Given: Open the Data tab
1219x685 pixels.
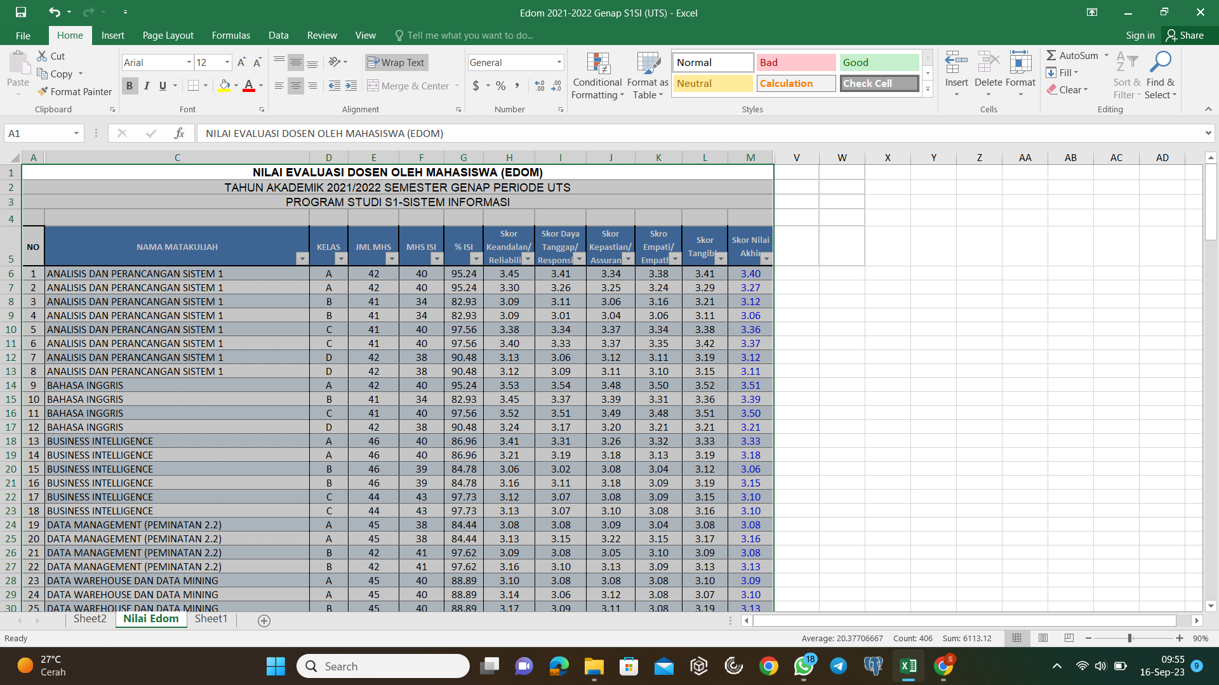Looking at the screenshot, I should (x=278, y=36).
